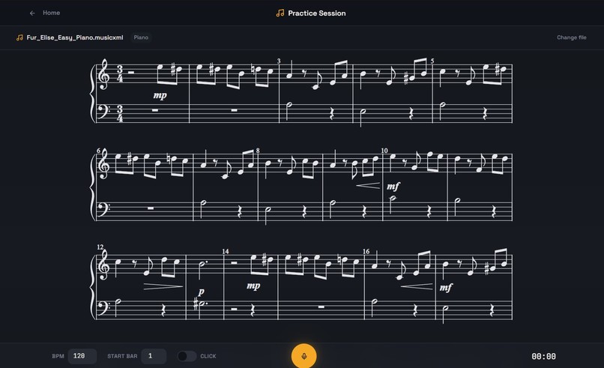This screenshot has height=368, width=604.
Task: Click Change file
Action: pyautogui.click(x=571, y=37)
